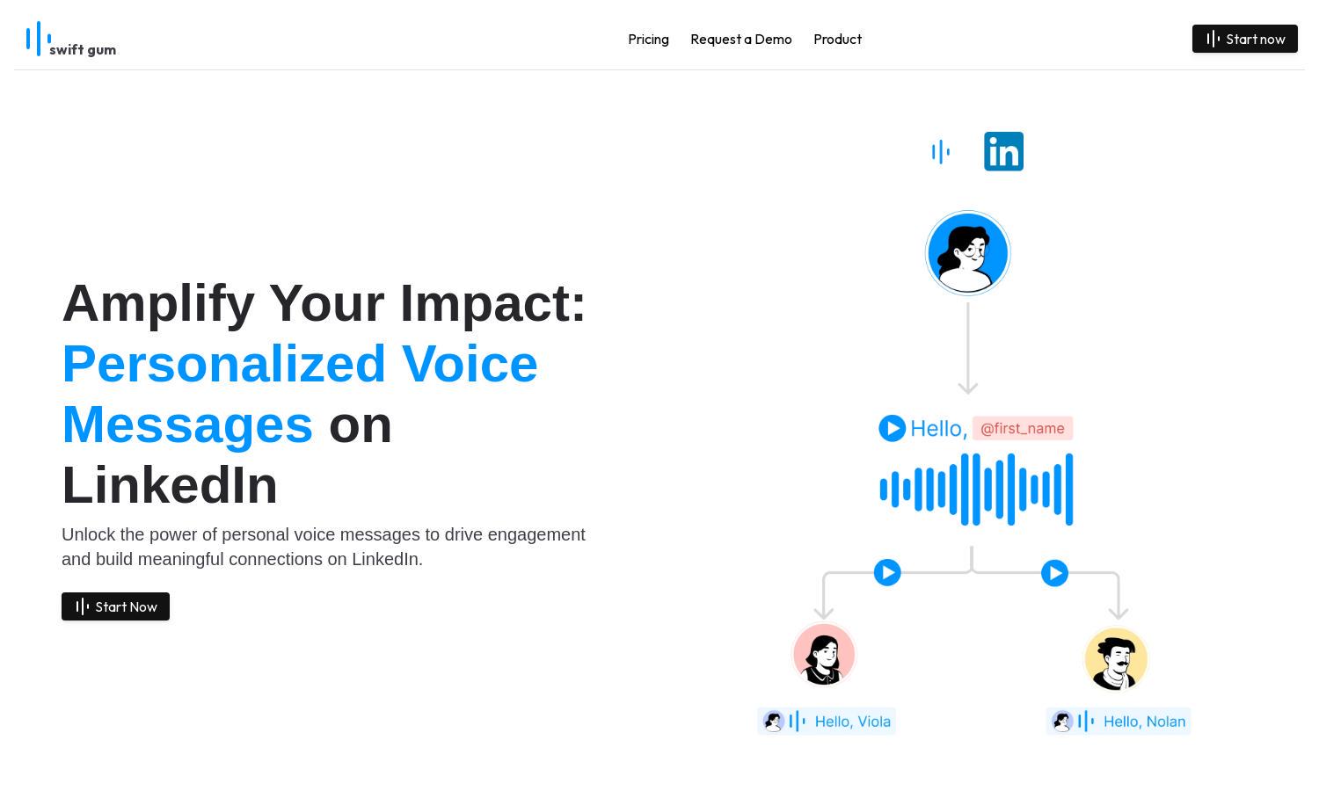The width and height of the screenshot is (1319, 791).
Task: Click the blue audio waveform graphic
Action: coord(976,490)
